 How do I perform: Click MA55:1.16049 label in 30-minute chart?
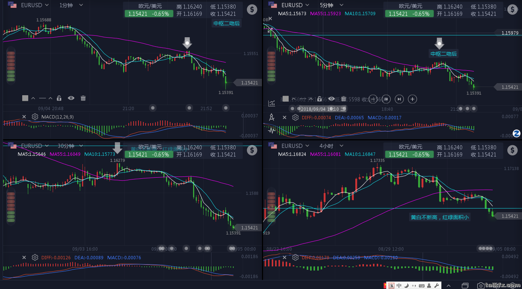click(65, 154)
